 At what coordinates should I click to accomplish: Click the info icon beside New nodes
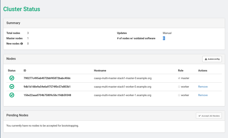point(22,44)
